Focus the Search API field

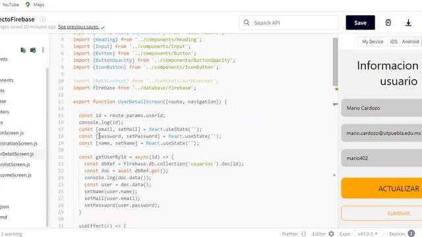click(x=289, y=22)
